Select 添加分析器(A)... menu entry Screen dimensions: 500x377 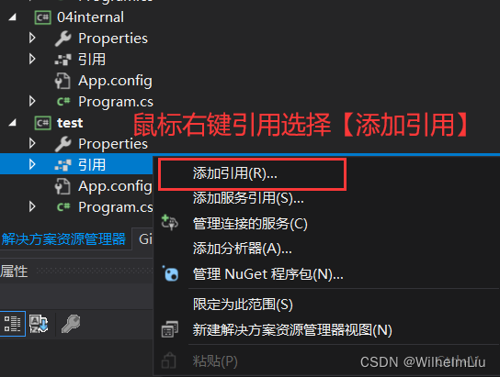243,249
